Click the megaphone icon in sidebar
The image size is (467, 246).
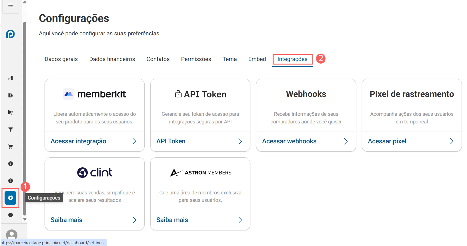click(11, 112)
